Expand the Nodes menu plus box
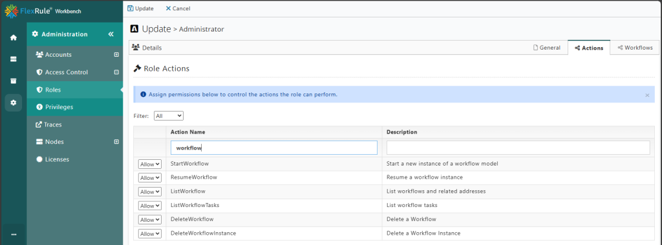662x245 pixels. [x=116, y=142]
